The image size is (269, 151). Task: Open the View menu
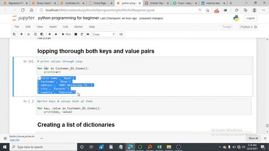point(40,27)
